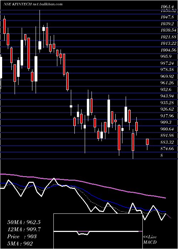
Task: Click the 961.26 price level label
Action: [167, 83]
